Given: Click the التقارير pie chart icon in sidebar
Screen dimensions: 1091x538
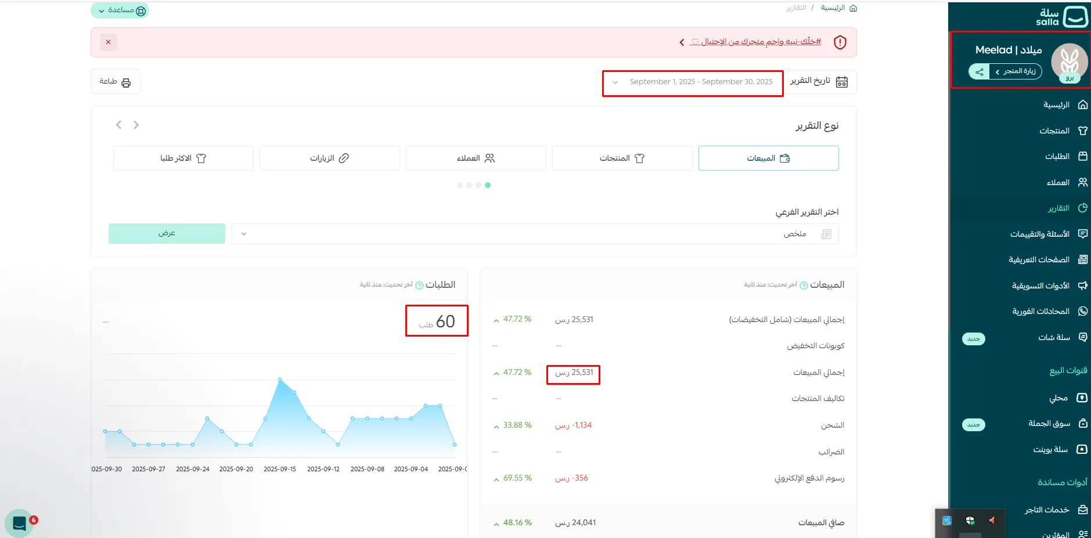Looking at the screenshot, I should click(1083, 208).
